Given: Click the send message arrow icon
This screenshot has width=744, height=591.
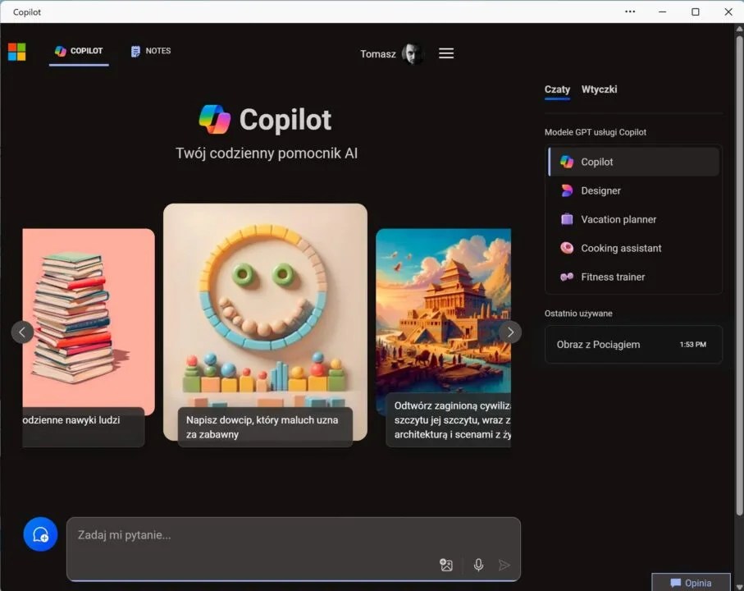Looking at the screenshot, I should click(505, 565).
